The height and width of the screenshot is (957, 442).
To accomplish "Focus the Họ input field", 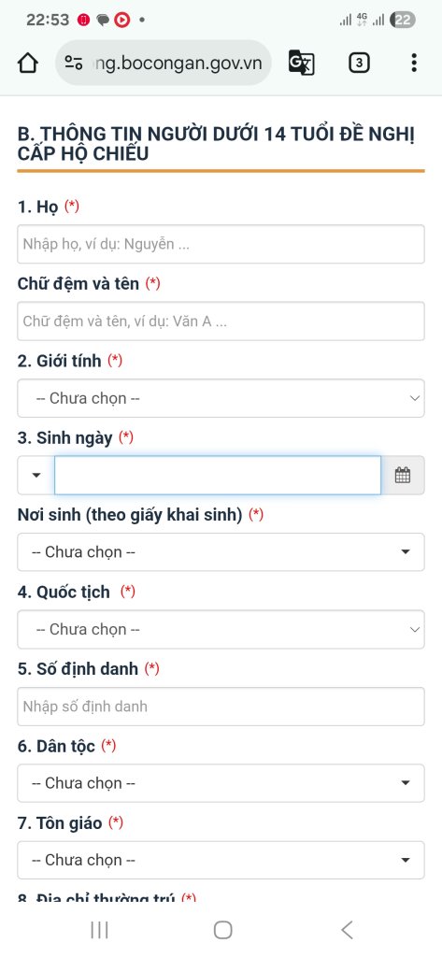I will tap(221, 244).
